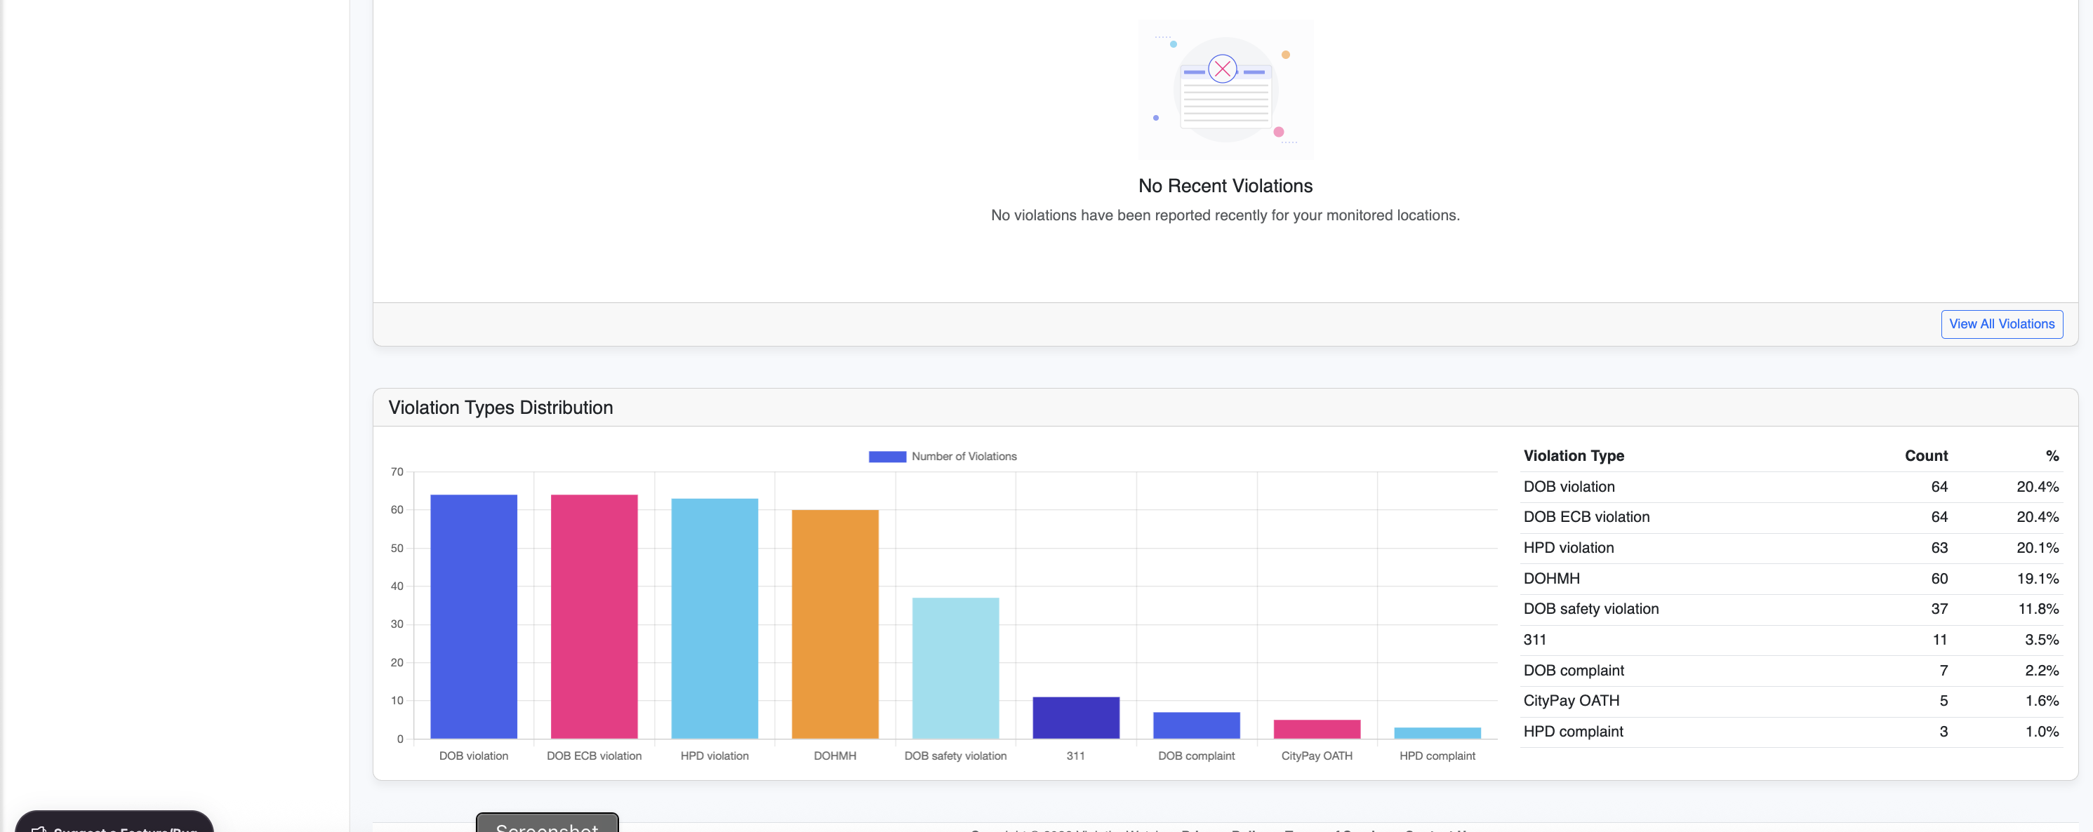This screenshot has width=2093, height=832.
Task: Click the 311 row in table
Action: (1790, 640)
